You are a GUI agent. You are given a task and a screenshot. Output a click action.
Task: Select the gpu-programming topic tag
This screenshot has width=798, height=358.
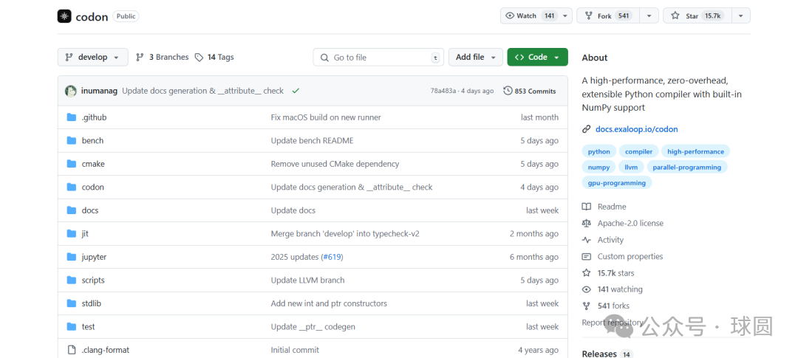617,183
